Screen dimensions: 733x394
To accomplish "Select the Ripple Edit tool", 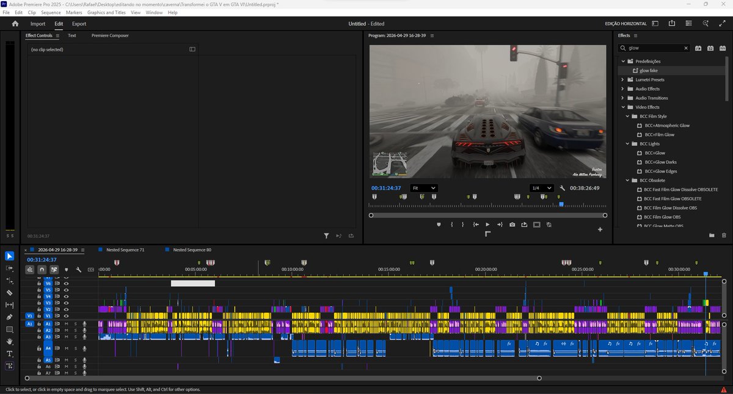I will pyautogui.click(x=10, y=281).
